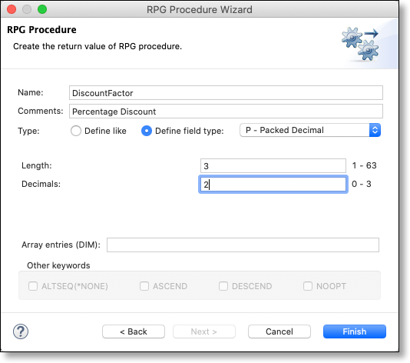Select the Define like radio button
This screenshot has width=410, height=363.
[x=76, y=131]
